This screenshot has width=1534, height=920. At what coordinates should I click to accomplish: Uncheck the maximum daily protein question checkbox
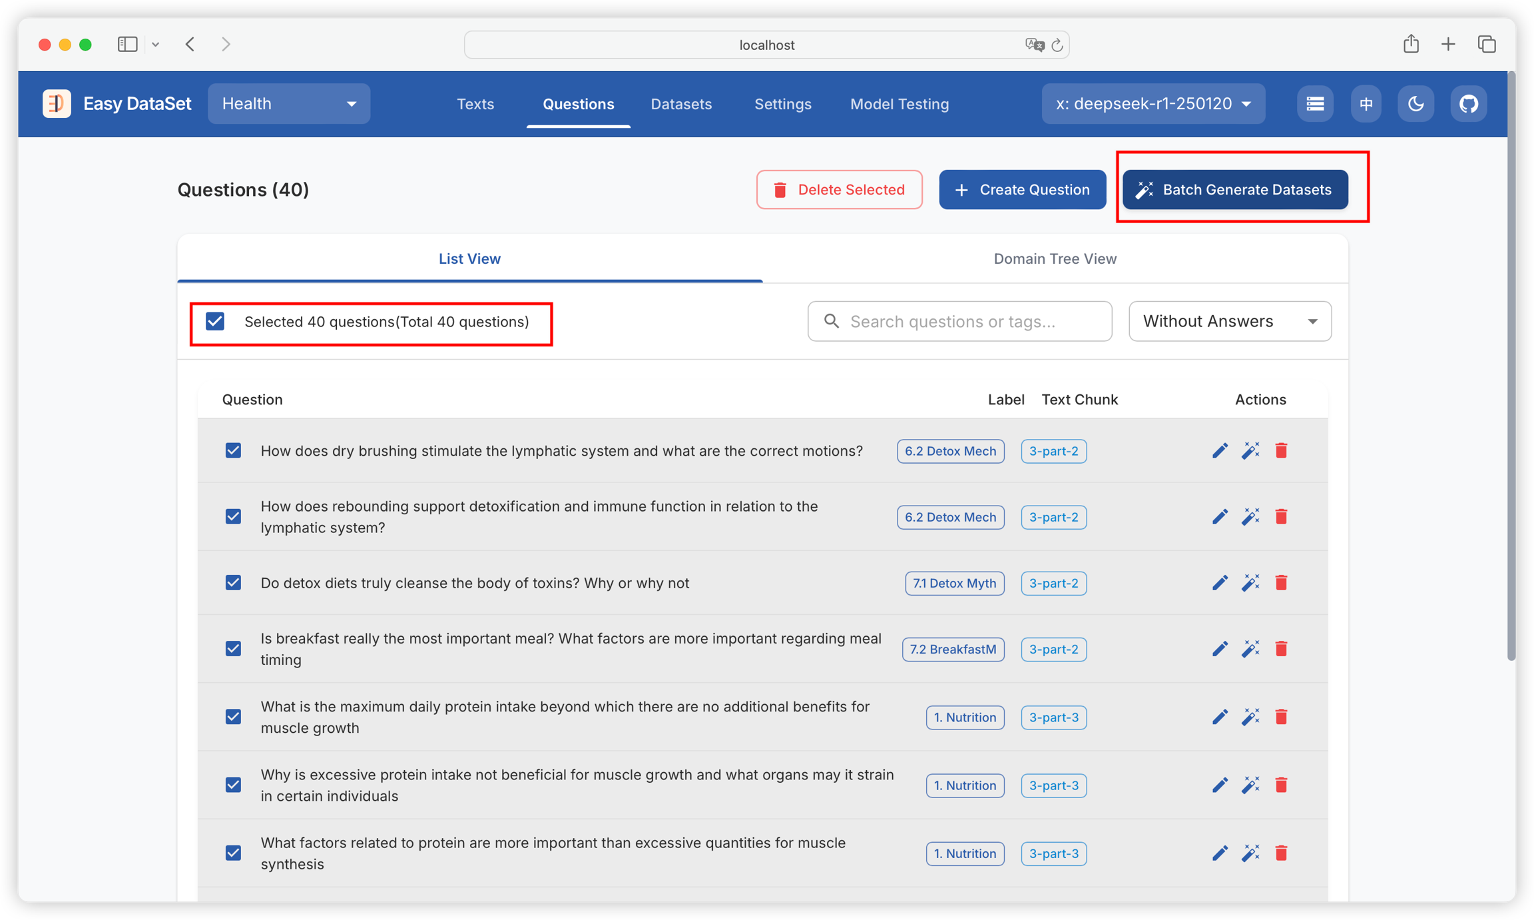(233, 717)
